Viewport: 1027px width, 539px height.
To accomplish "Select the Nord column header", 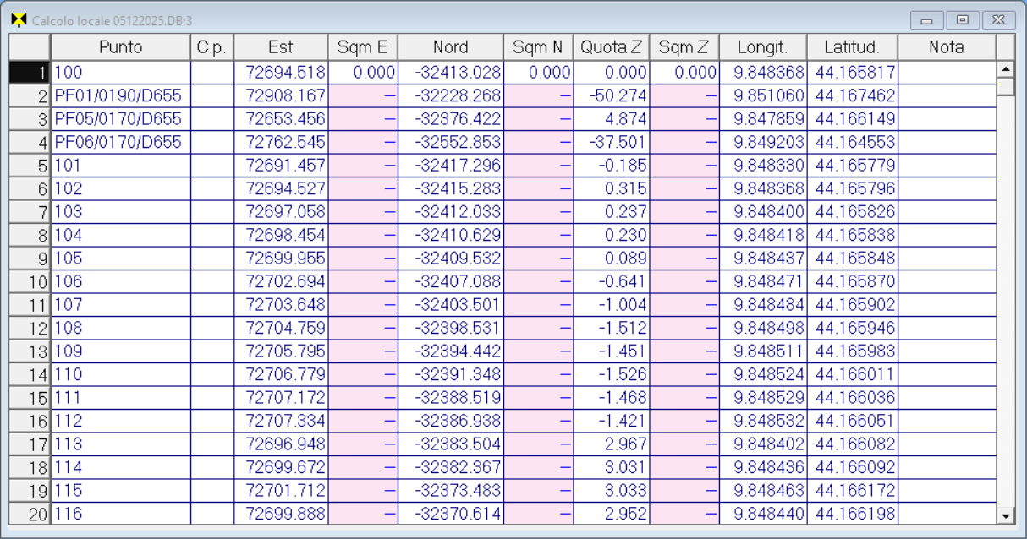I will click(450, 47).
